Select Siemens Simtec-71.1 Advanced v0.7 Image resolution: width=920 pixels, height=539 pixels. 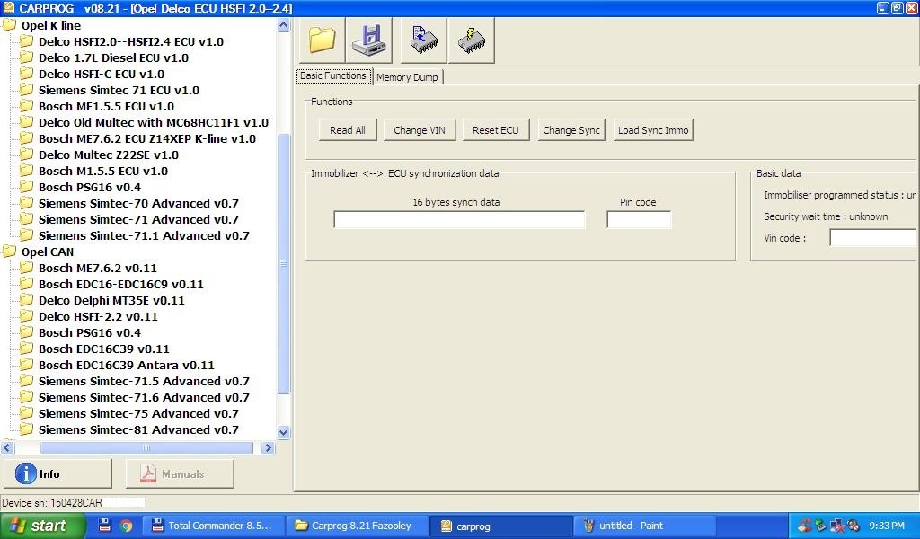click(144, 235)
